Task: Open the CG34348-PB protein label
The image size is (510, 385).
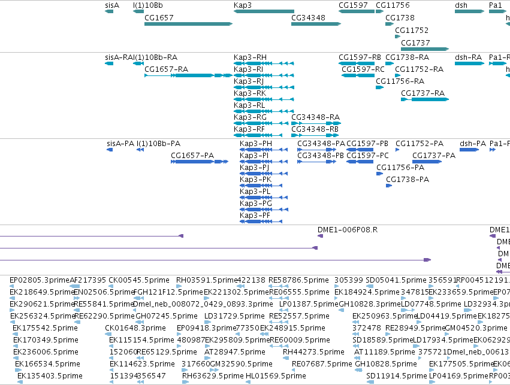Action: pos(321,156)
